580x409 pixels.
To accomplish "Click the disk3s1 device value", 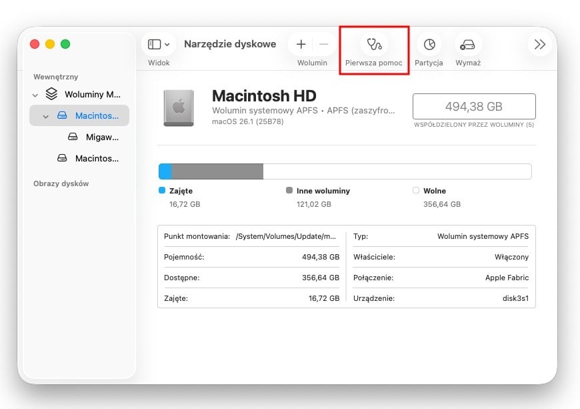I will point(515,298).
